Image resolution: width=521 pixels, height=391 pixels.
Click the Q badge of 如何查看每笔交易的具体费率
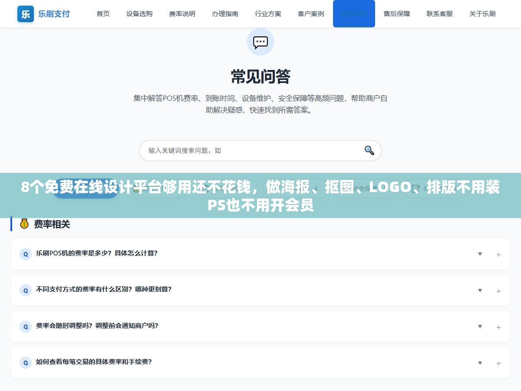coord(26,363)
